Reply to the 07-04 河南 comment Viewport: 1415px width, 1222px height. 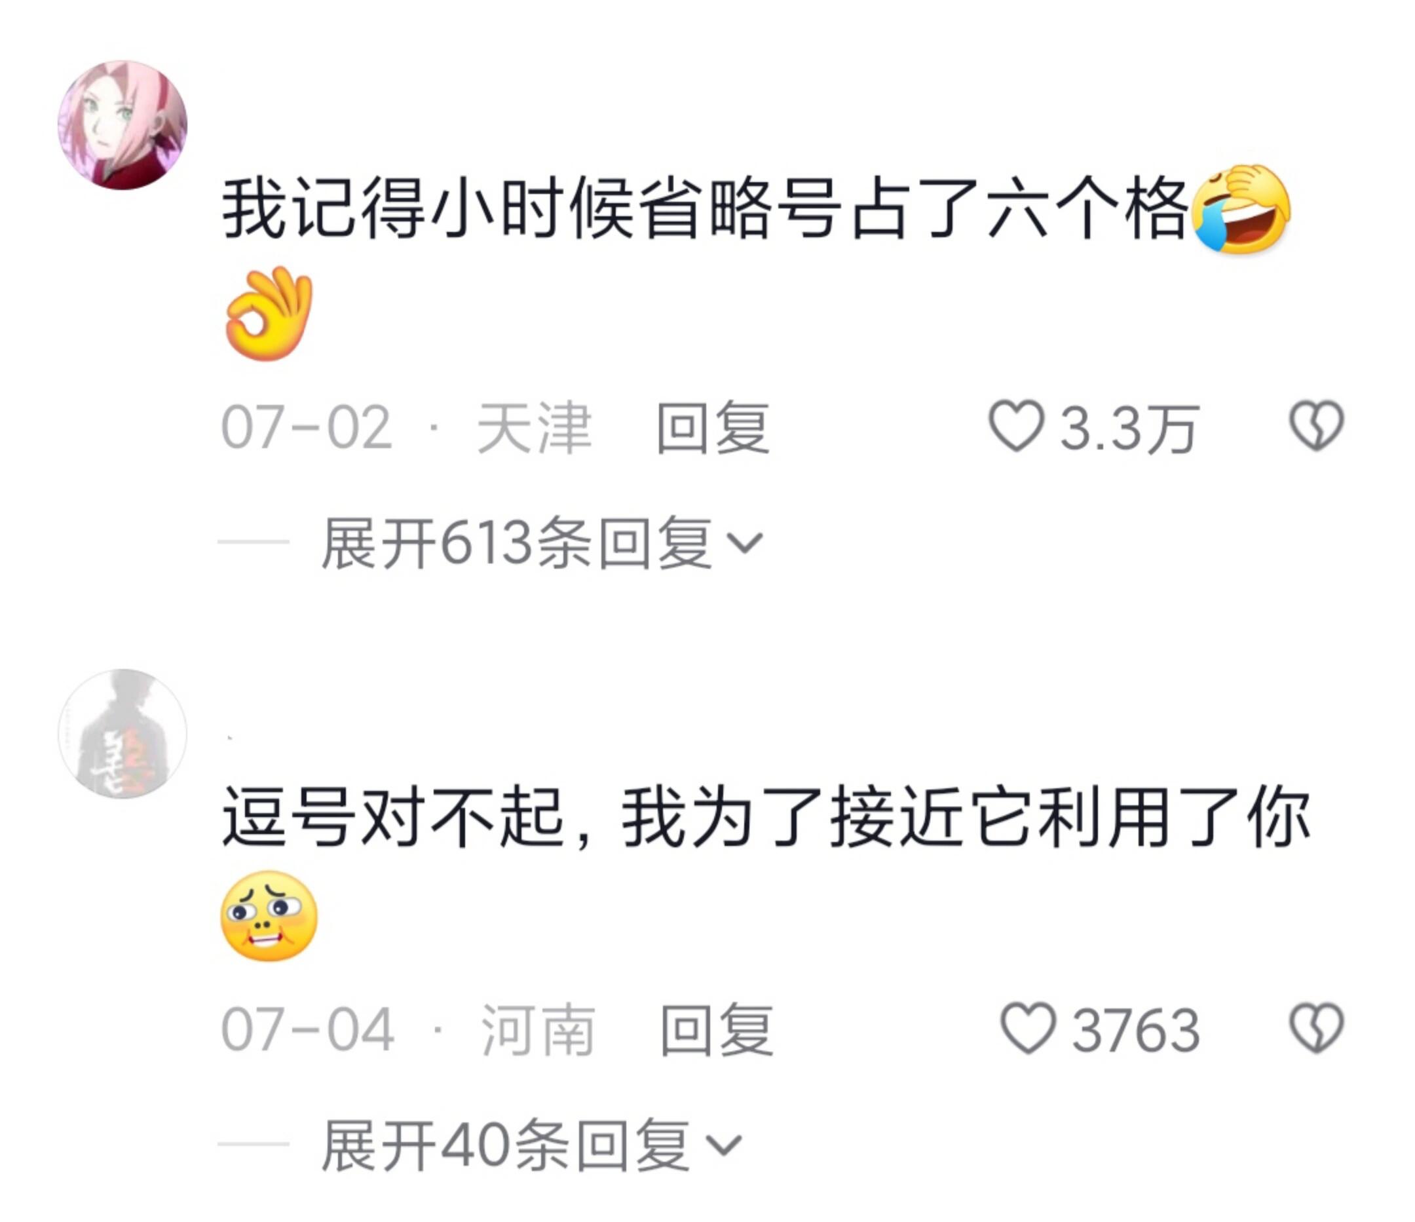coord(717,1029)
